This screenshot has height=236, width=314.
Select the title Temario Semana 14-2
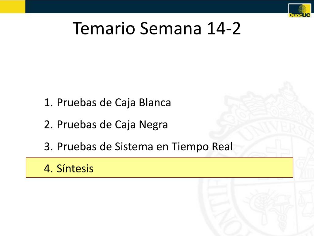pyautogui.click(x=157, y=28)
